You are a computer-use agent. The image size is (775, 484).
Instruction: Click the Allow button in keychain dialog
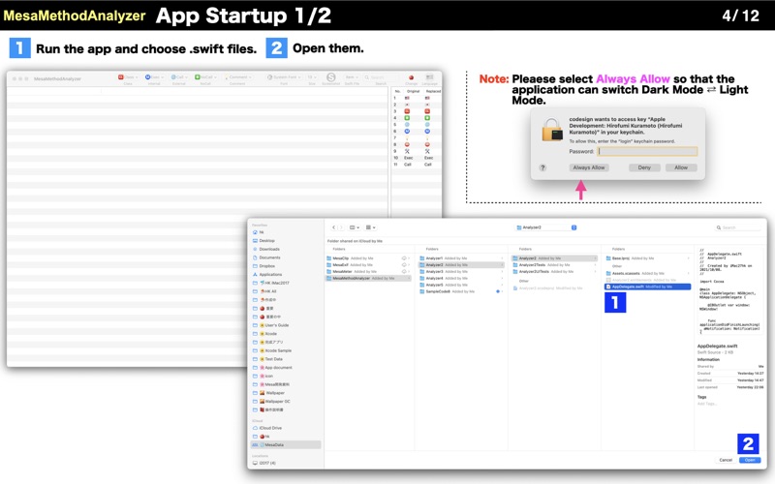click(681, 167)
